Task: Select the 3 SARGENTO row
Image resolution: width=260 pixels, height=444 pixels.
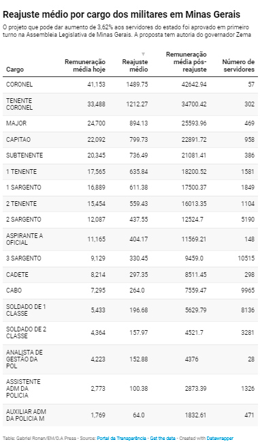Action: 130,258
